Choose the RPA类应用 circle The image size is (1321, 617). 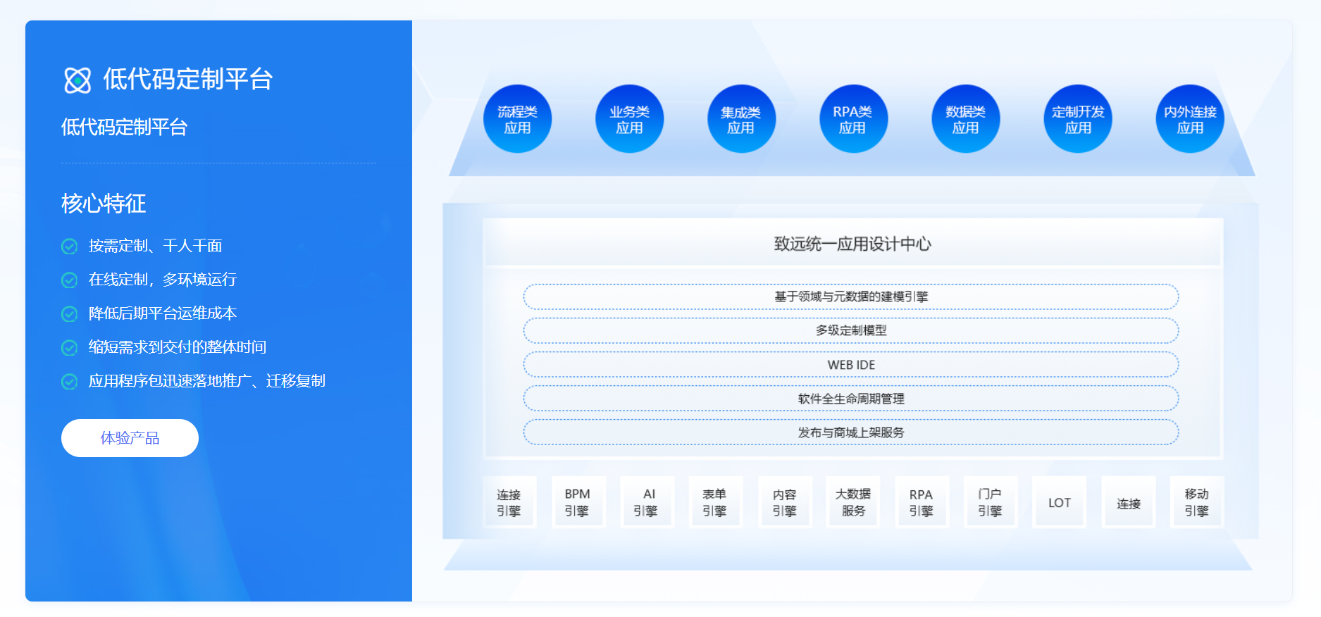point(853,119)
